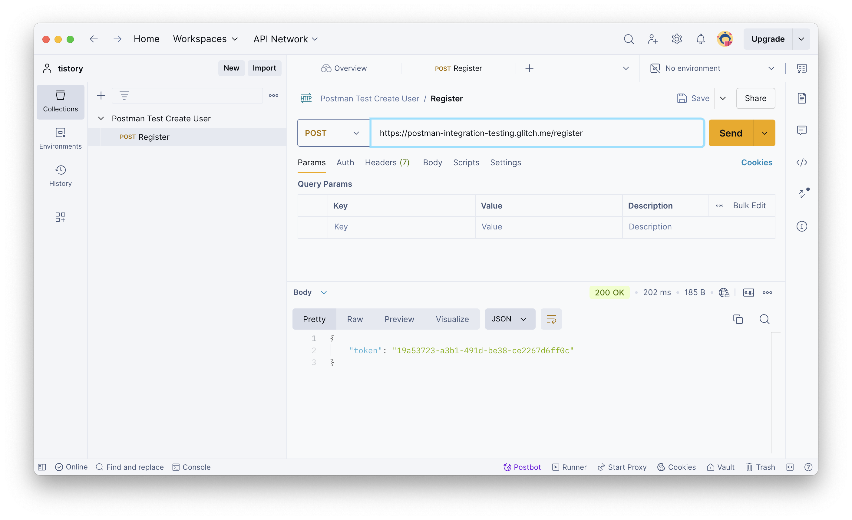Image resolution: width=852 pixels, height=520 pixels.
Task: Switch to the Settings tab
Action: coord(505,163)
